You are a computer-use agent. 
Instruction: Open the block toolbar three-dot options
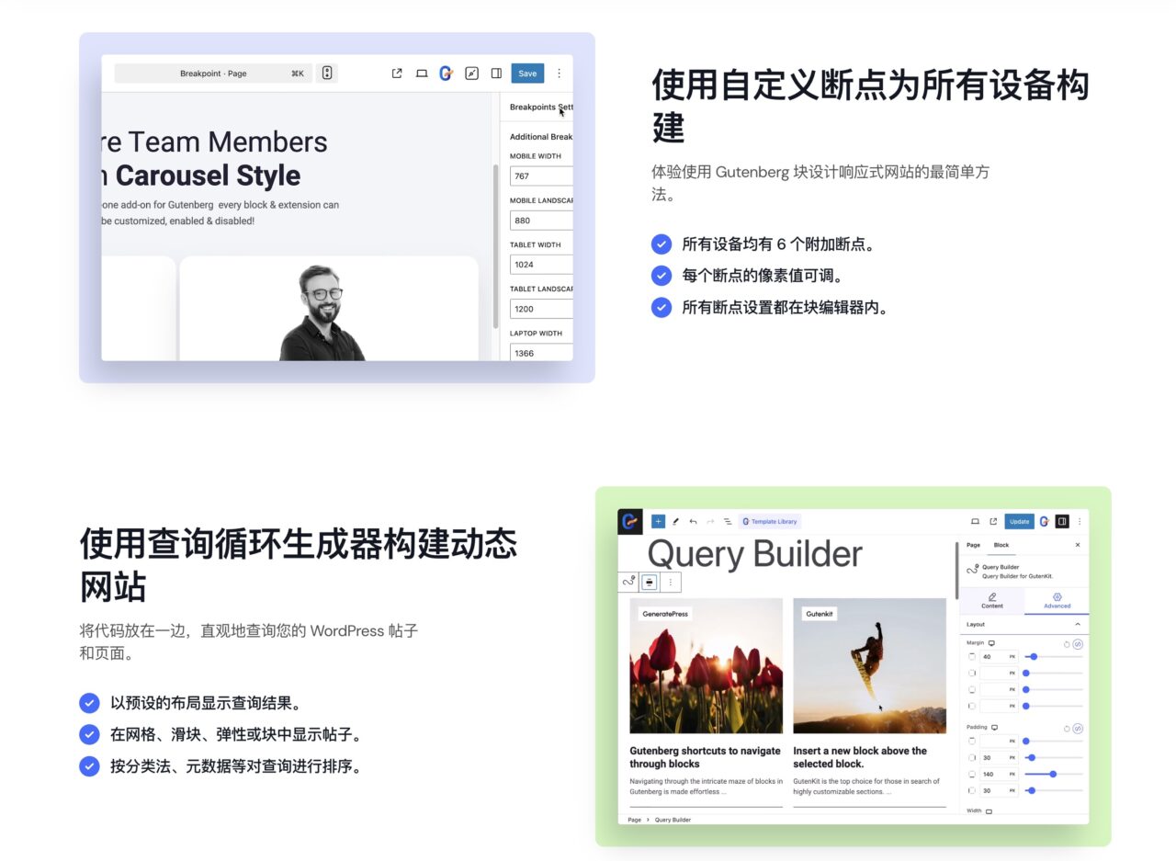(670, 581)
